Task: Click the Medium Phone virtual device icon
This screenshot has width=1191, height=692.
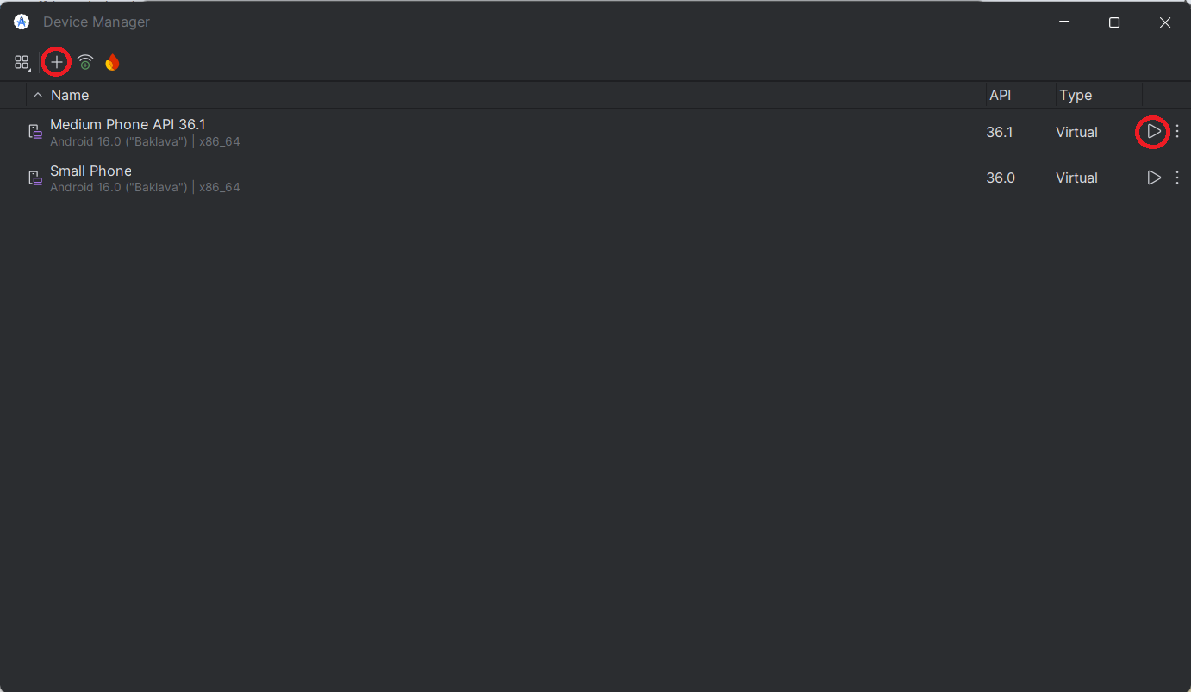Action: [x=35, y=132]
